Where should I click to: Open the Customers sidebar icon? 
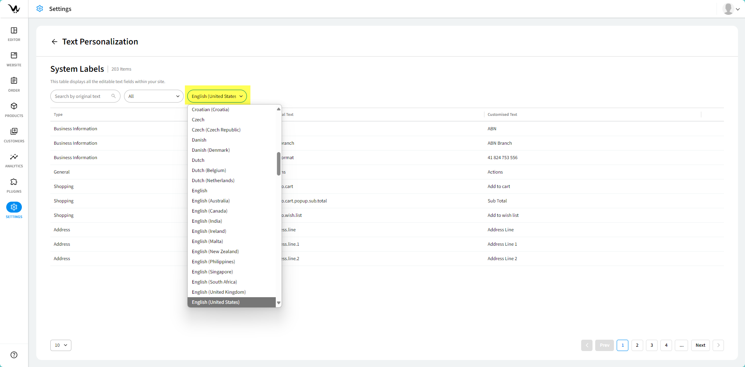pos(14,135)
